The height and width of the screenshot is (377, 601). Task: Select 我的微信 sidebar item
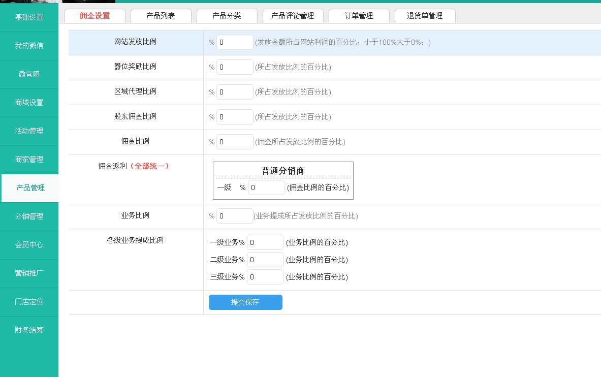(29, 46)
